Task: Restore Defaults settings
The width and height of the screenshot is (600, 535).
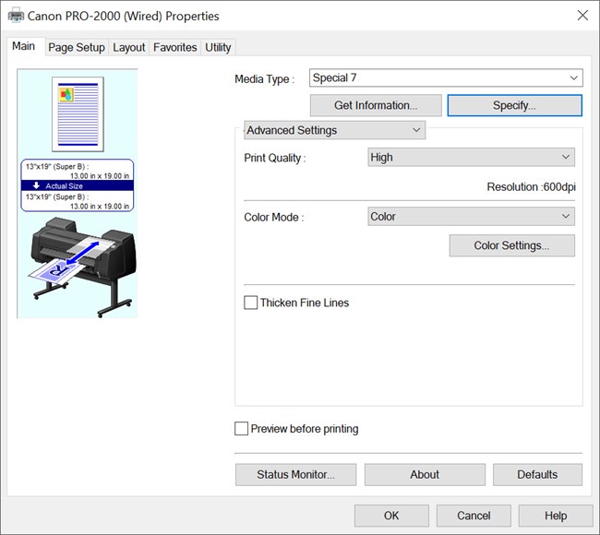Action: pyautogui.click(x=537, y=474)
